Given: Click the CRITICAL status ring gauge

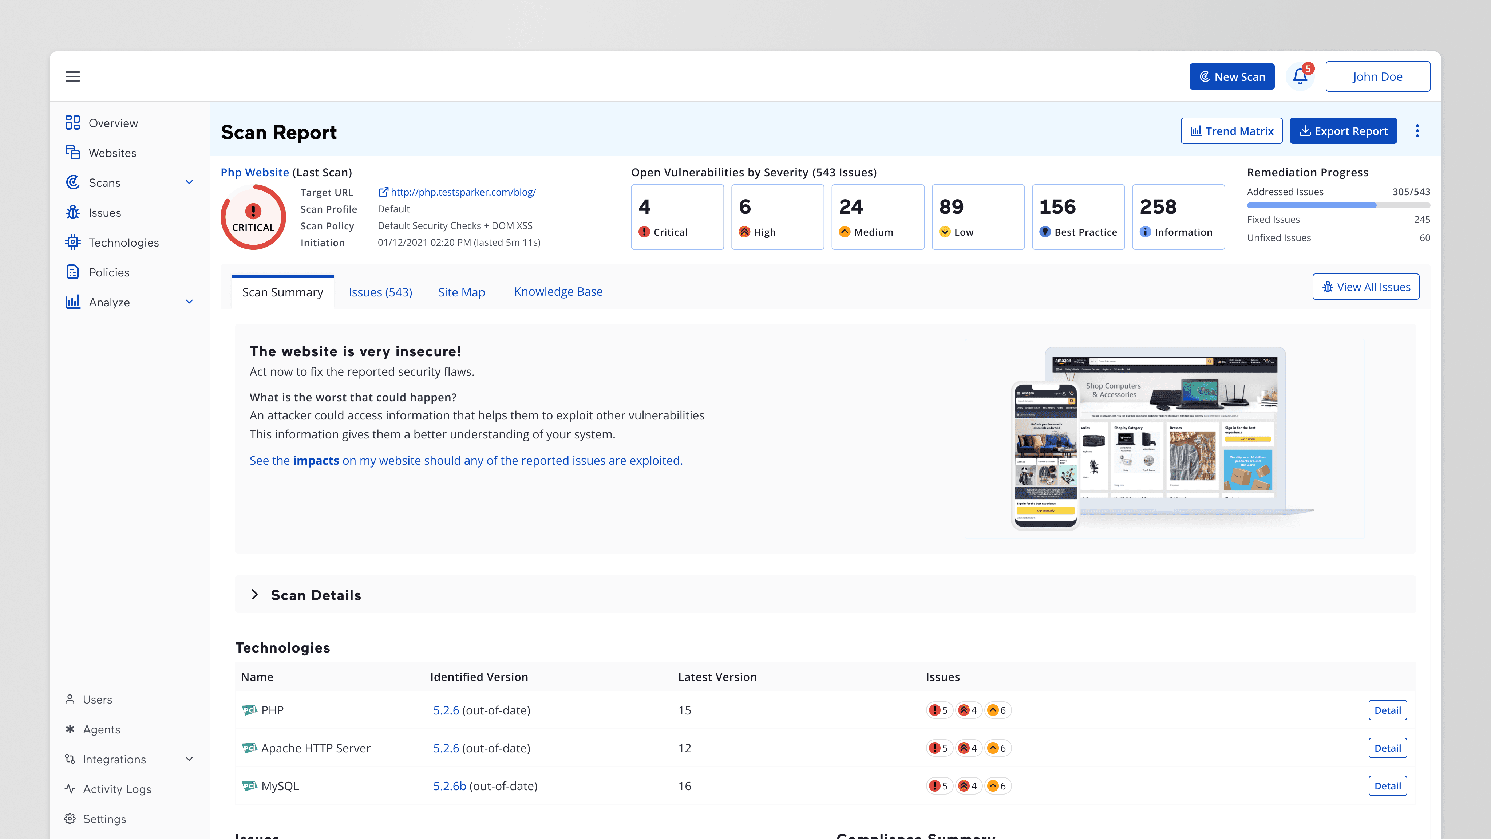Looking at the screenshot, I should pos(253,217).
